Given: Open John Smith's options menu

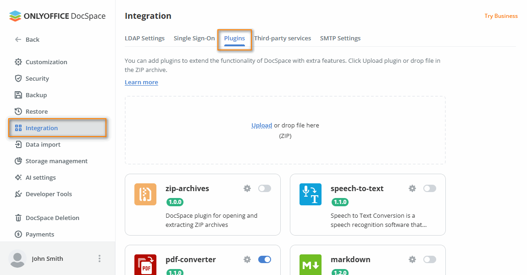Looking at the screenshot, I should click(100, 258).
